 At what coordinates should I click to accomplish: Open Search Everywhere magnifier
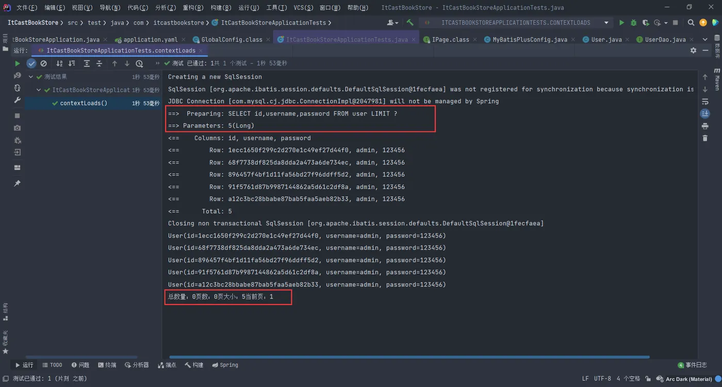pos(691,23)
